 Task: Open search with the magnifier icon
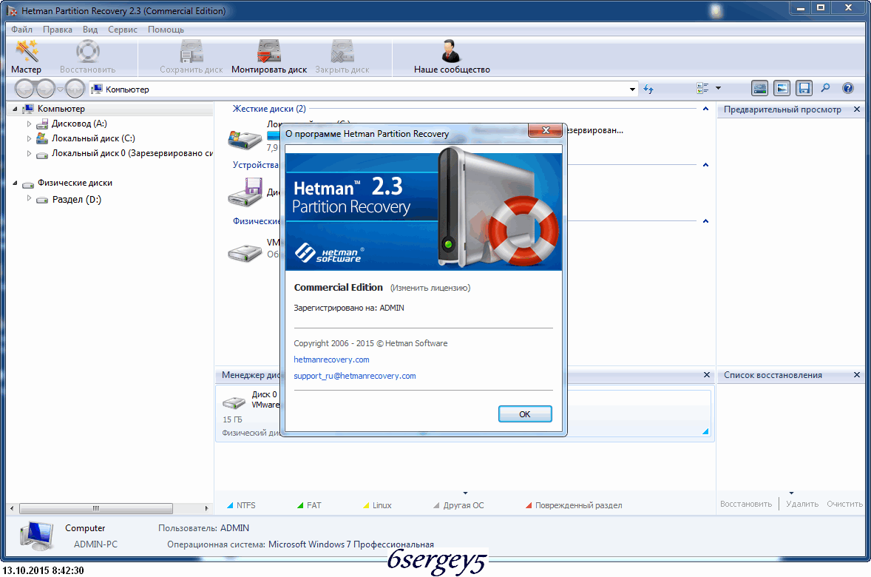click(x=826, y=88)
